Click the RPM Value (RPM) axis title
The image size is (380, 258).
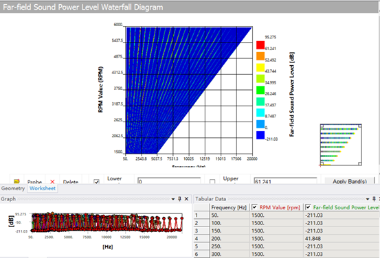click(100, 90)
